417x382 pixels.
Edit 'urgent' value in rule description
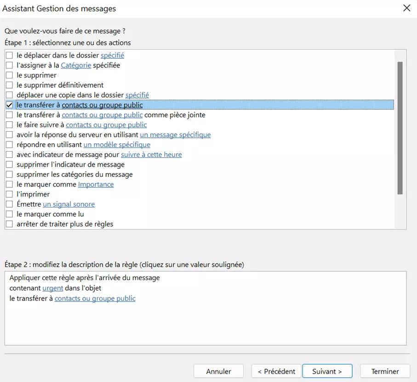point(53,288)
